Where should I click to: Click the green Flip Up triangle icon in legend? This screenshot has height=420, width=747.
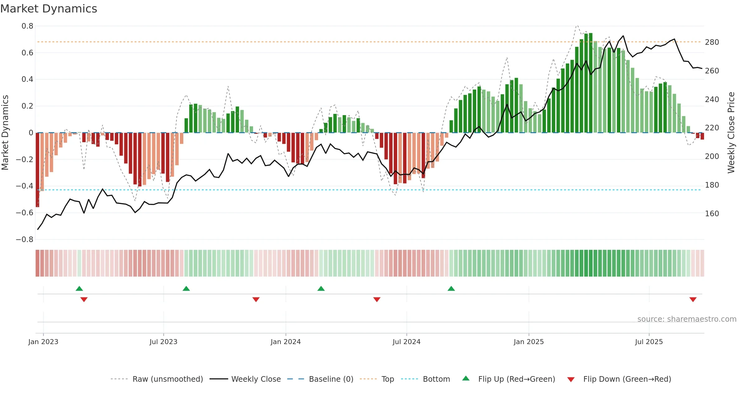coord(466,378)
